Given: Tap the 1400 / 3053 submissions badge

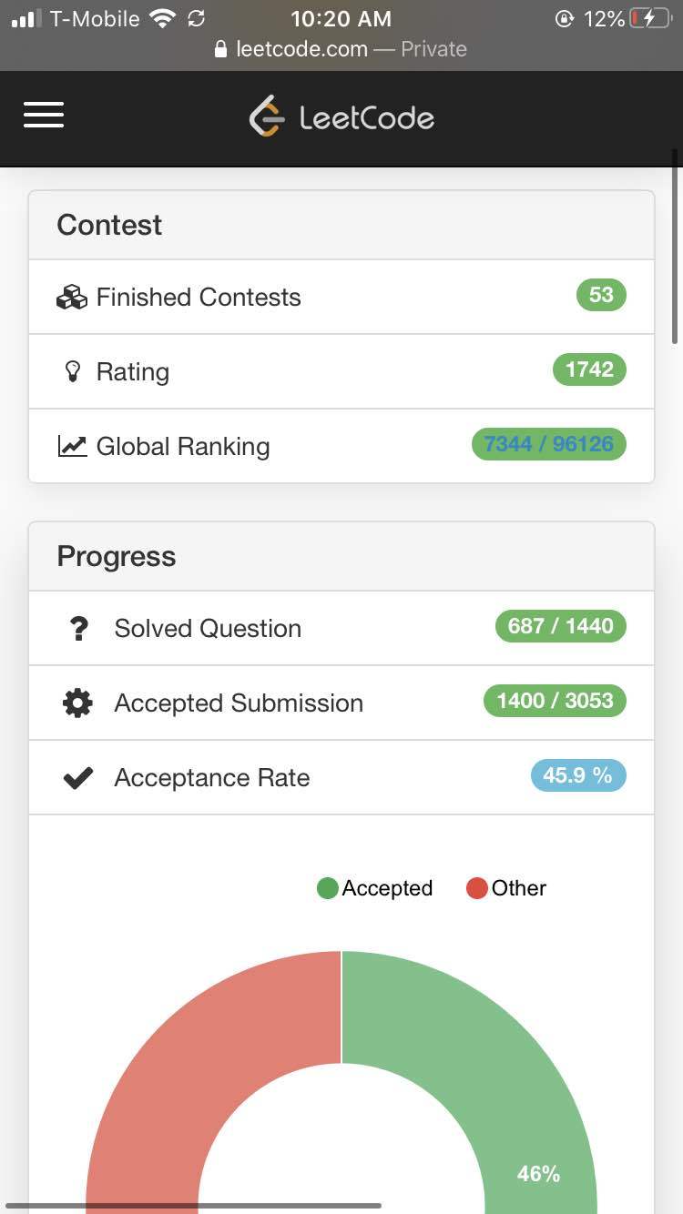Looking at the screenshot, I should tap(555, 701).
